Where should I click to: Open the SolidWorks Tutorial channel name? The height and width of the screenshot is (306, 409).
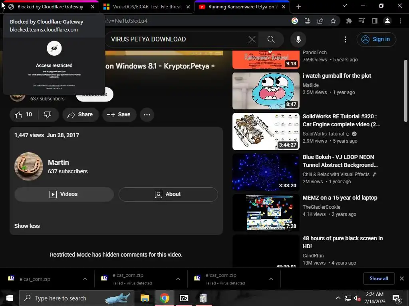(323, 134)
